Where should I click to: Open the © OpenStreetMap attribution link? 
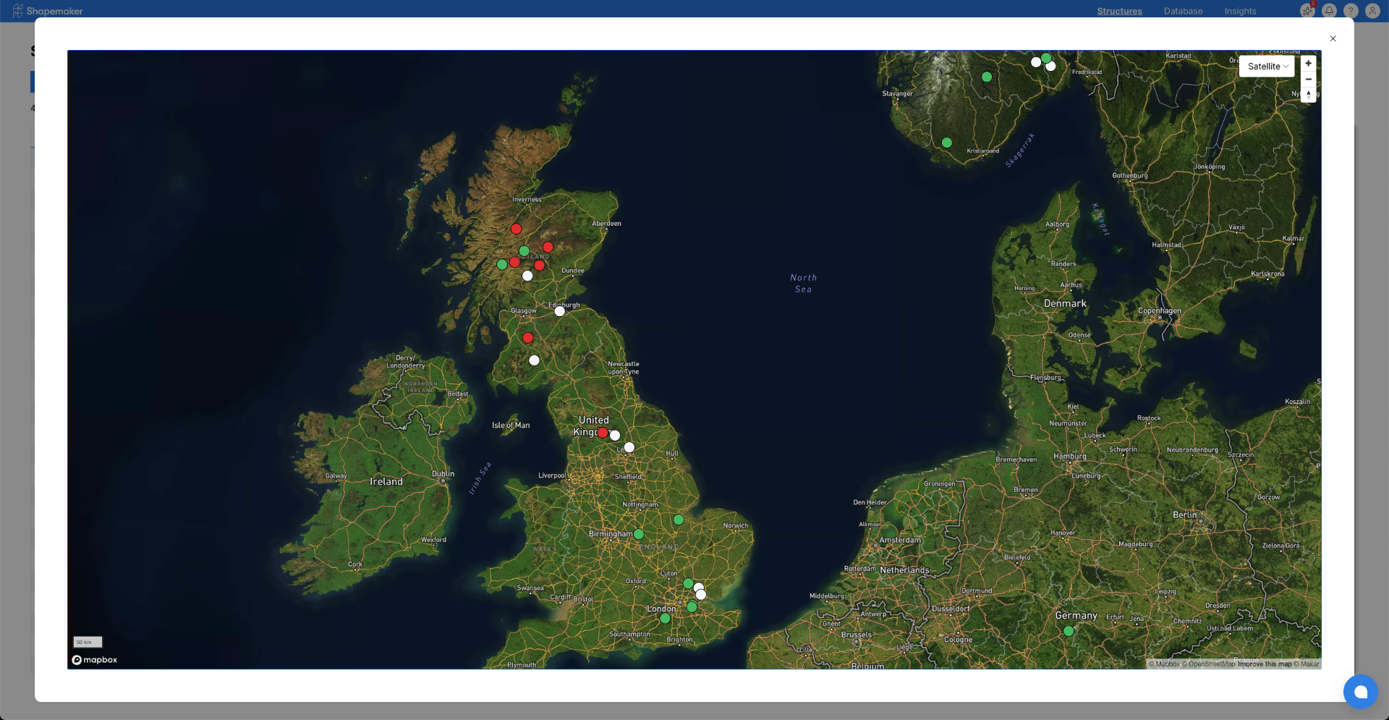coord(1208,664)
